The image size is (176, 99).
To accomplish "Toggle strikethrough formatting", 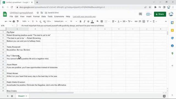I will pos(88,21).
